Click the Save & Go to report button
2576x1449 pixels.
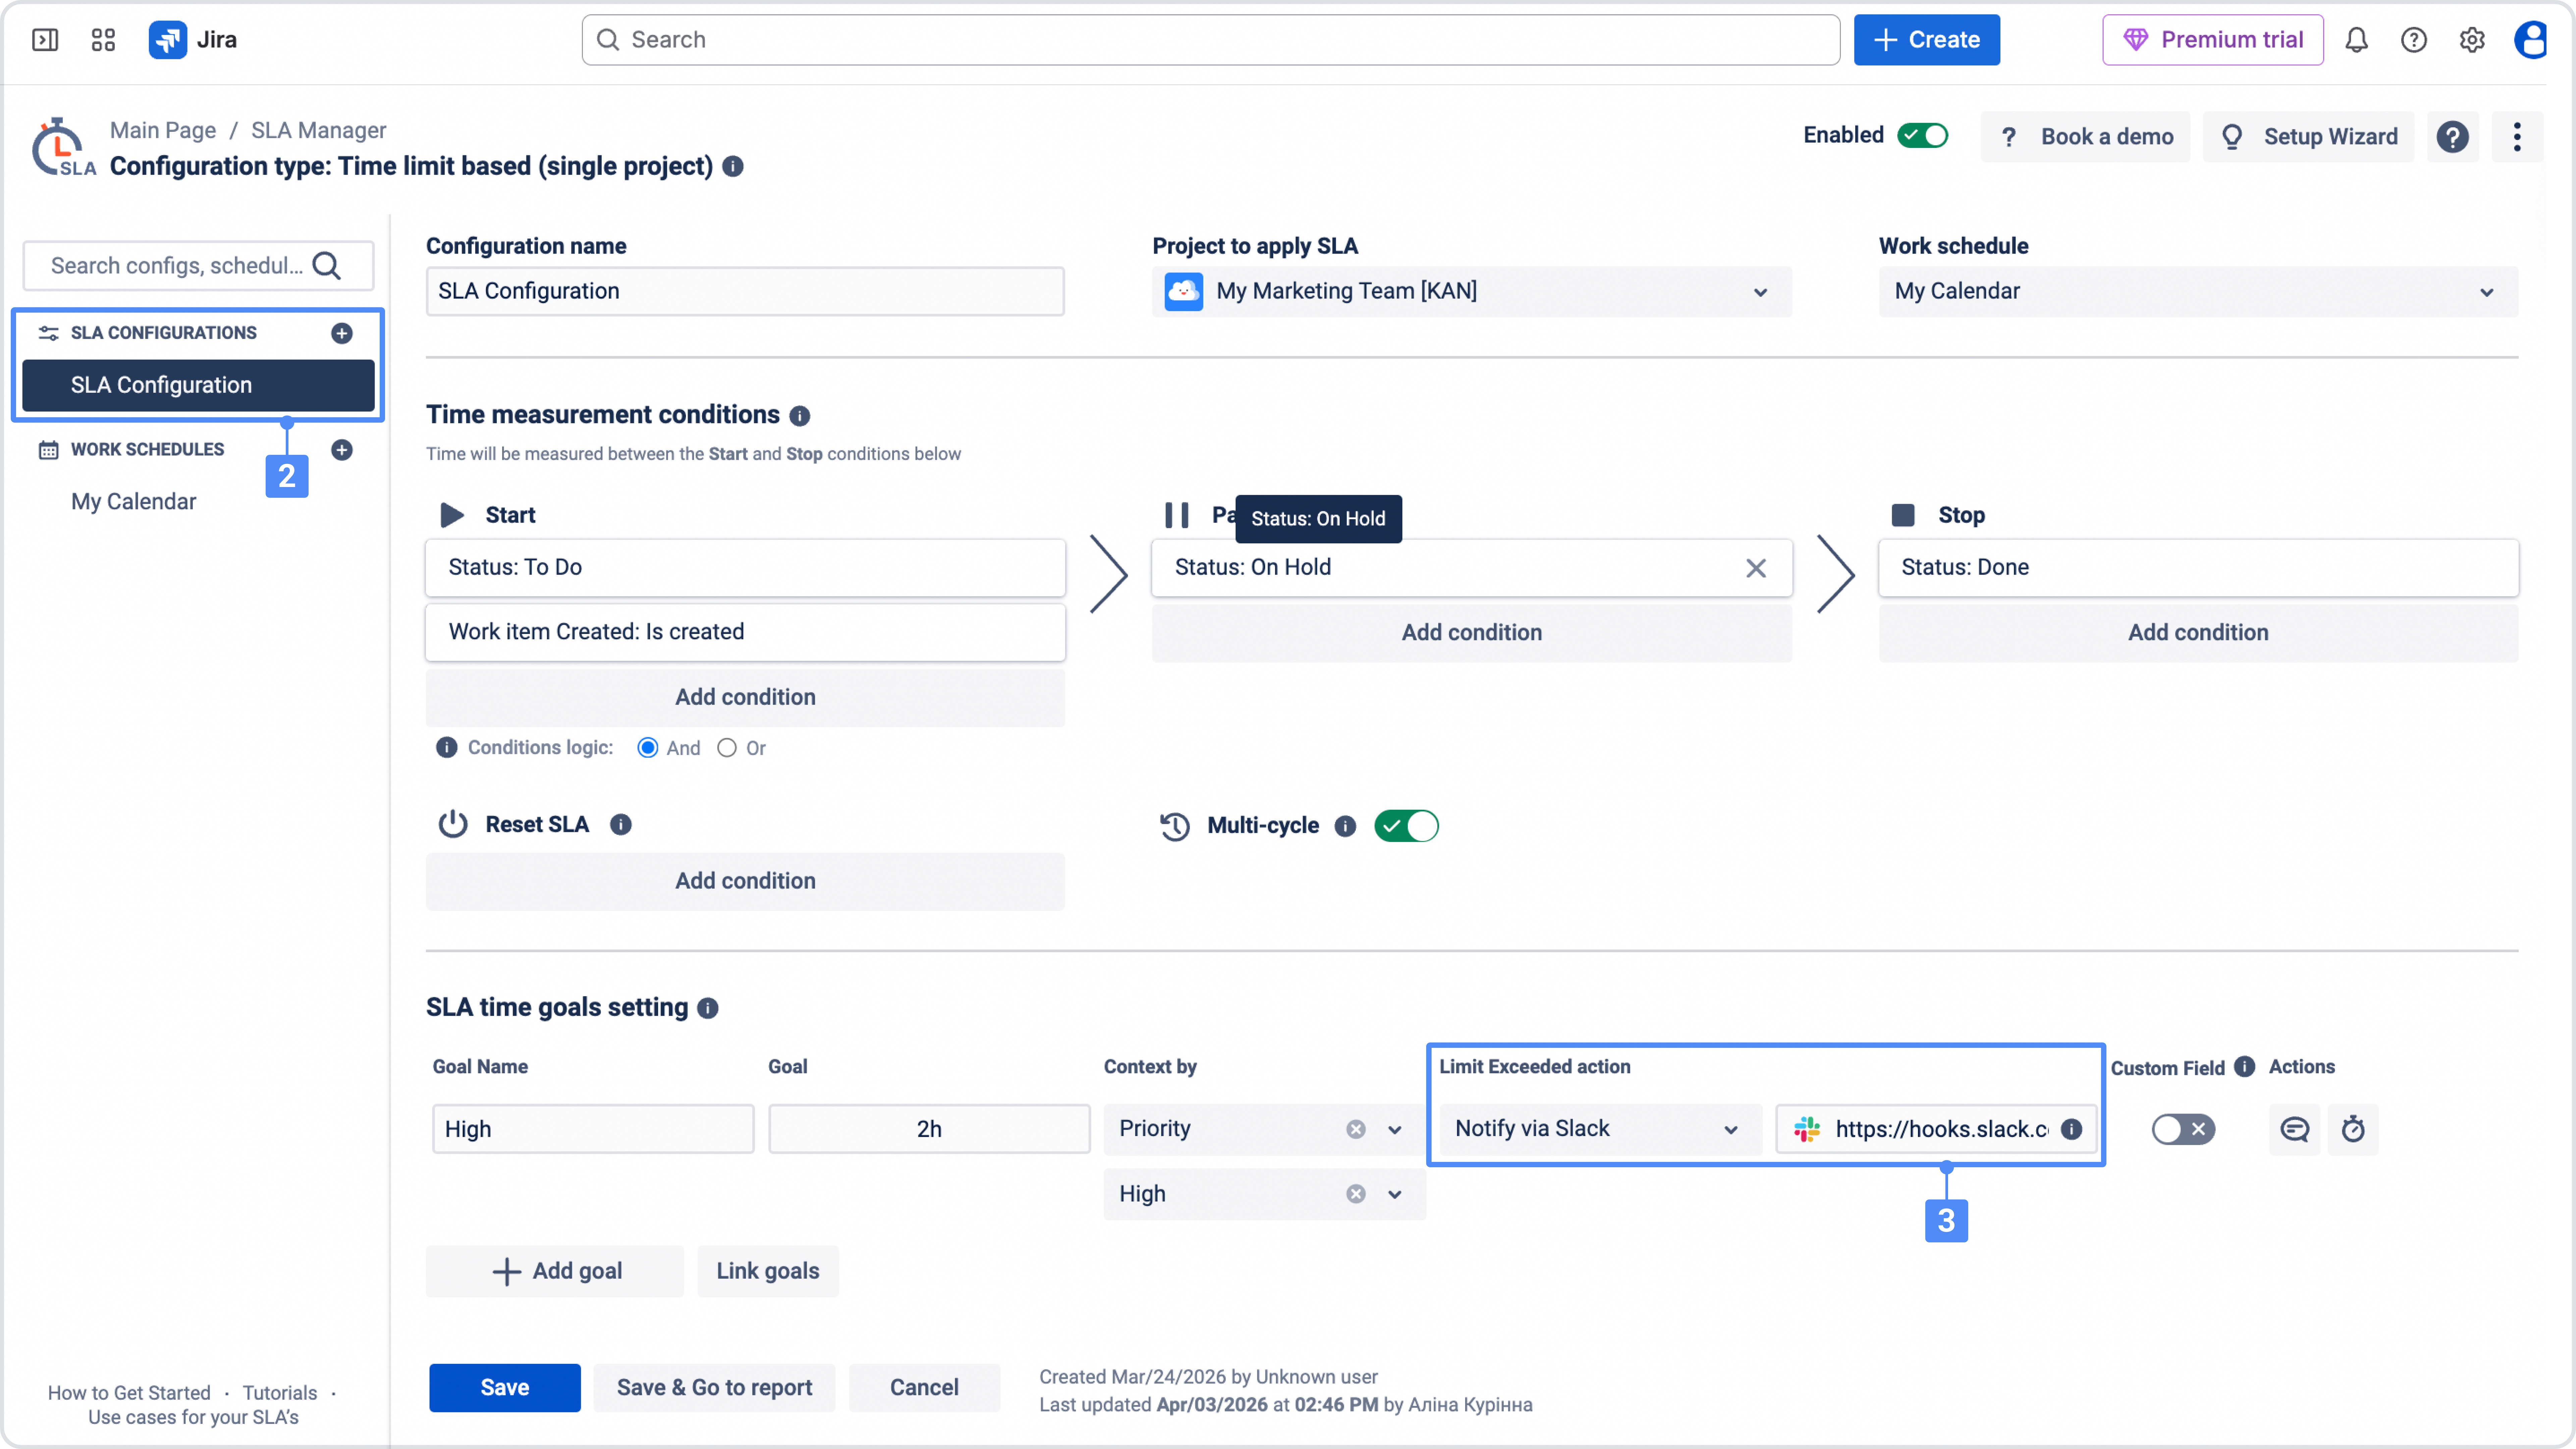click(714, 1388)
